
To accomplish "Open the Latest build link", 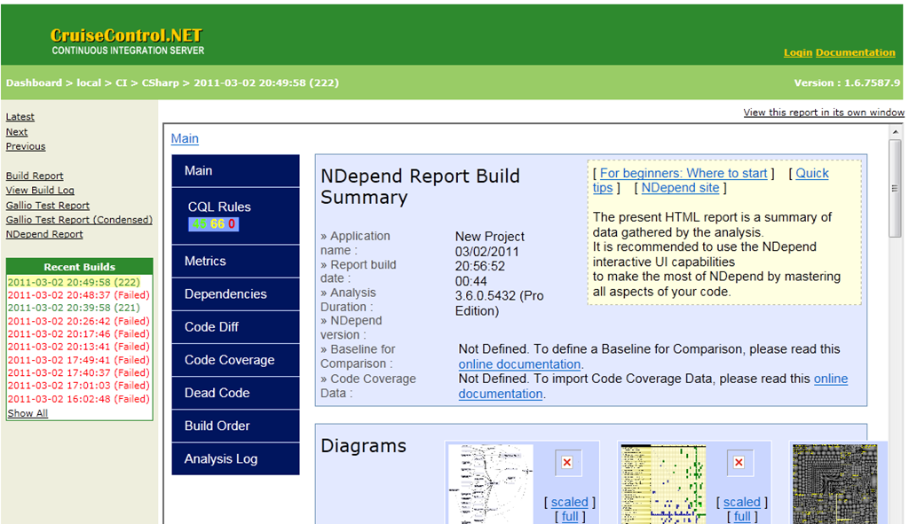I will point(20,117).
